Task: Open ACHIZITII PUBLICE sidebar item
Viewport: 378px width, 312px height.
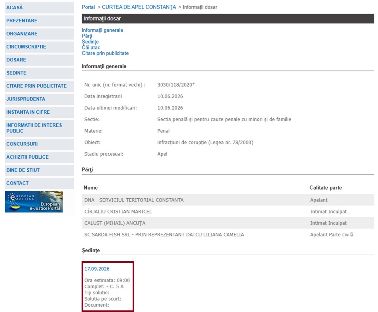Action: [39, 157]
